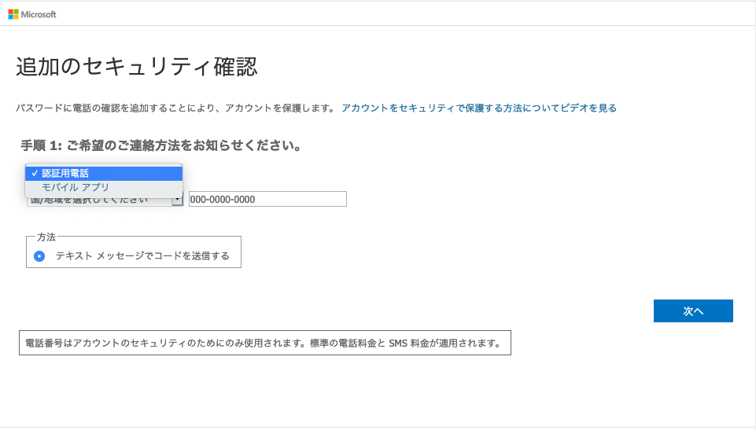
Task: Focus the 000-0000-0000 phone number field
Action: coord(267,200)
